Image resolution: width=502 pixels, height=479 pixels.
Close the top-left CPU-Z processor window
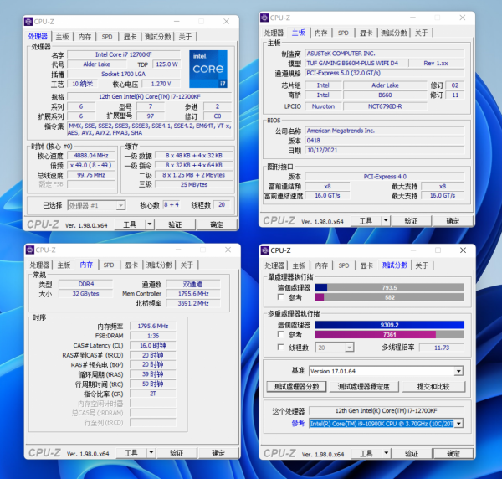tap(227, 22)
